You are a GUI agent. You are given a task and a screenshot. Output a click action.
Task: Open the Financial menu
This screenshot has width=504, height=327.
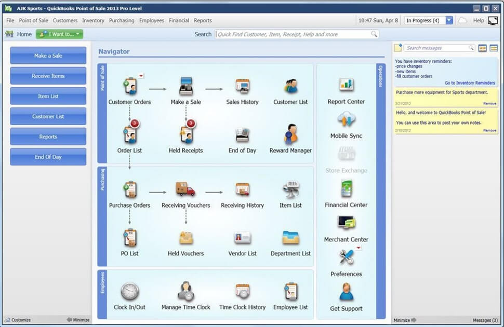point(179,21)
